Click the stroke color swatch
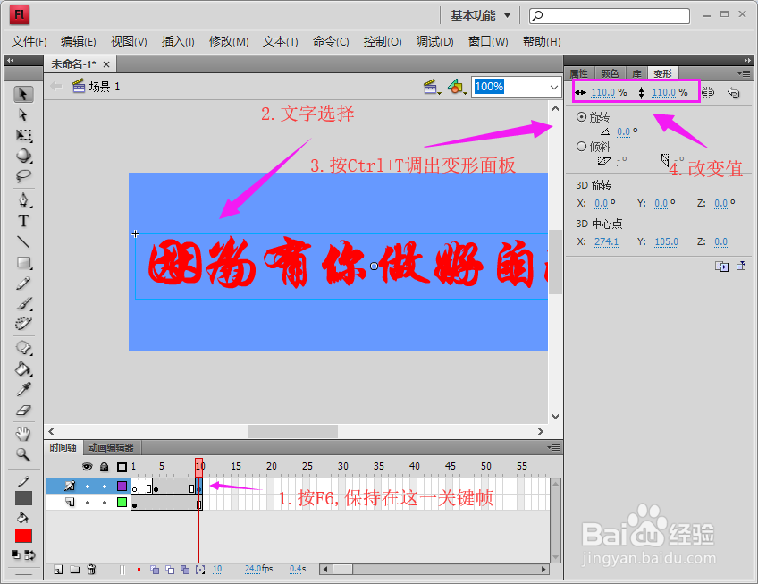 click(23, 498)
